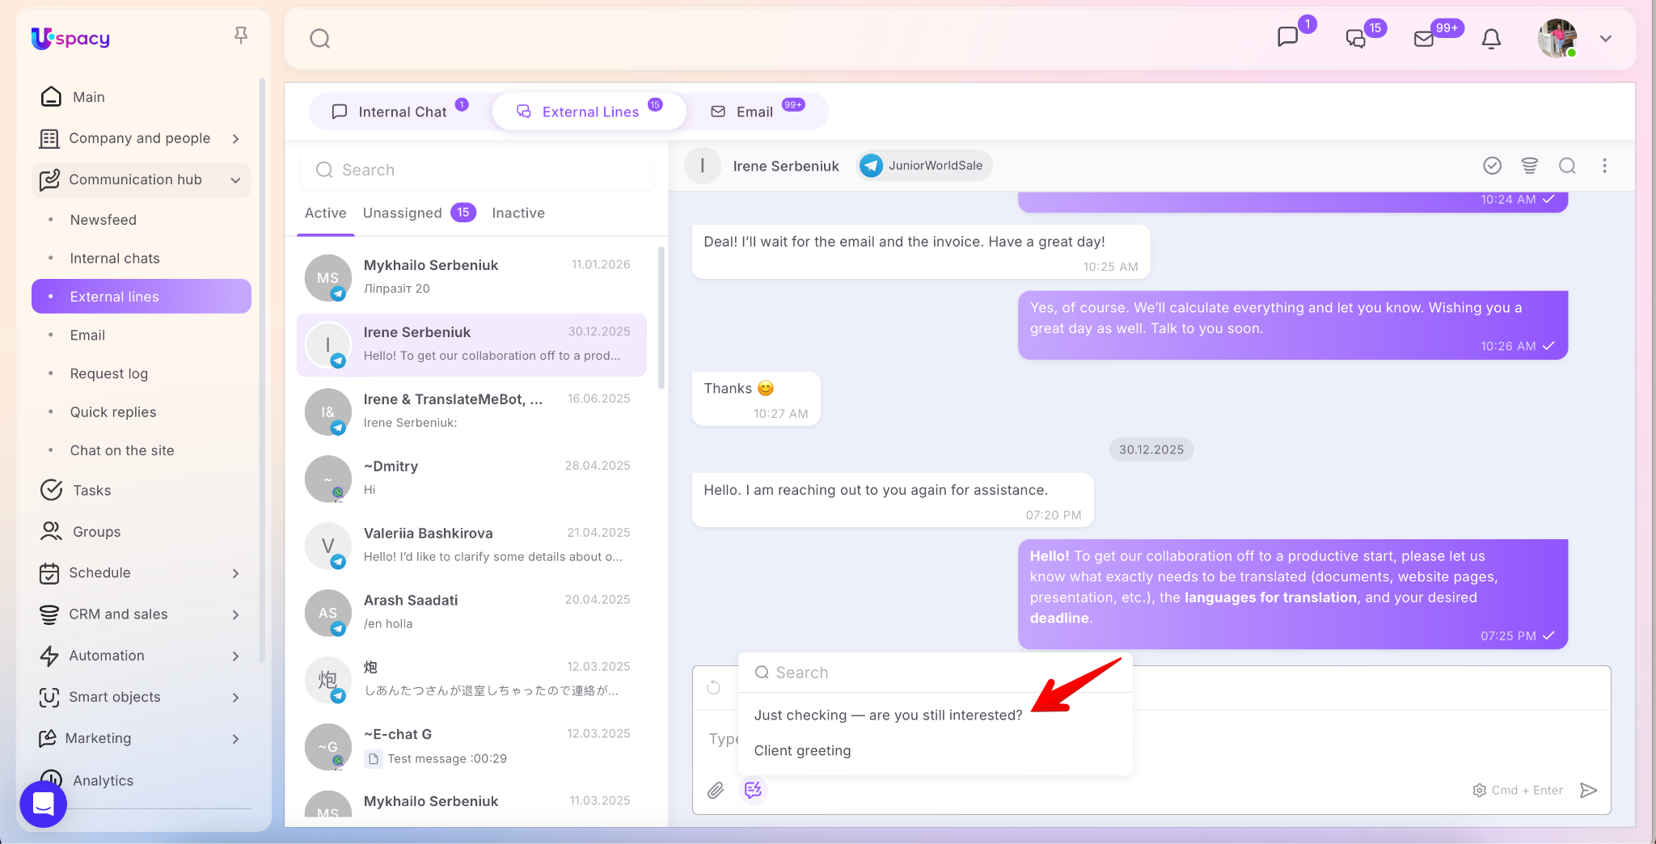1656x844 pixels.
Task: Click the notification bell icon
Action: (x=1491, y=39)
